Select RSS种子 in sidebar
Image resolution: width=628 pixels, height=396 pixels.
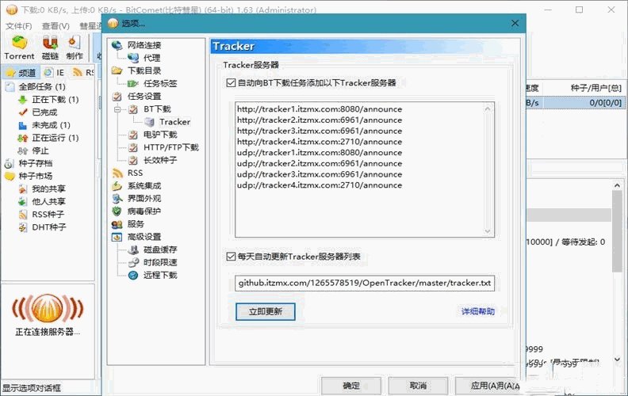[x=48, y=215]
